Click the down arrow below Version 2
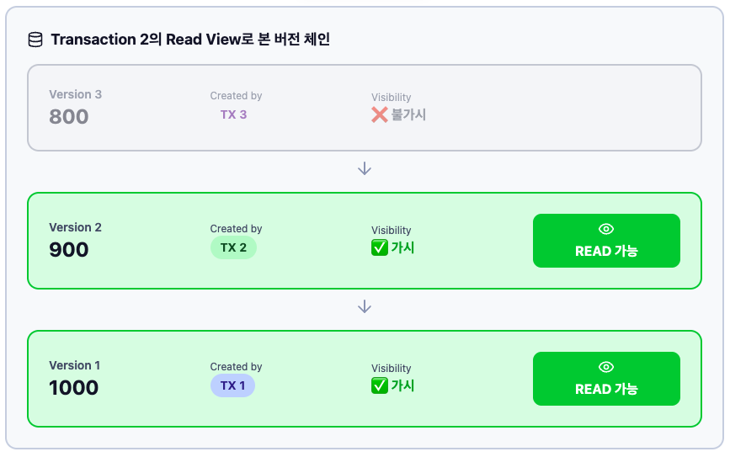Image resolution: width=730 pixels, height=457 pixels. (365, 306)
